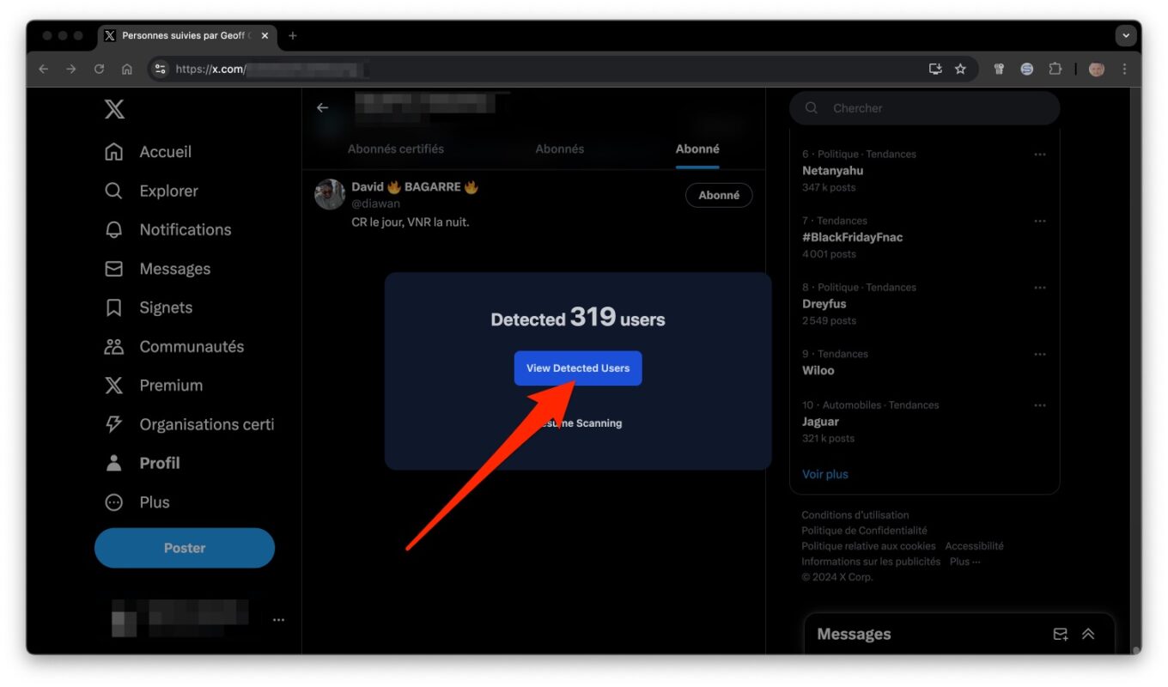Screen dimensions: 1168x687
Task: Open Signets bookmarks
Action: [x=148, y=307]
